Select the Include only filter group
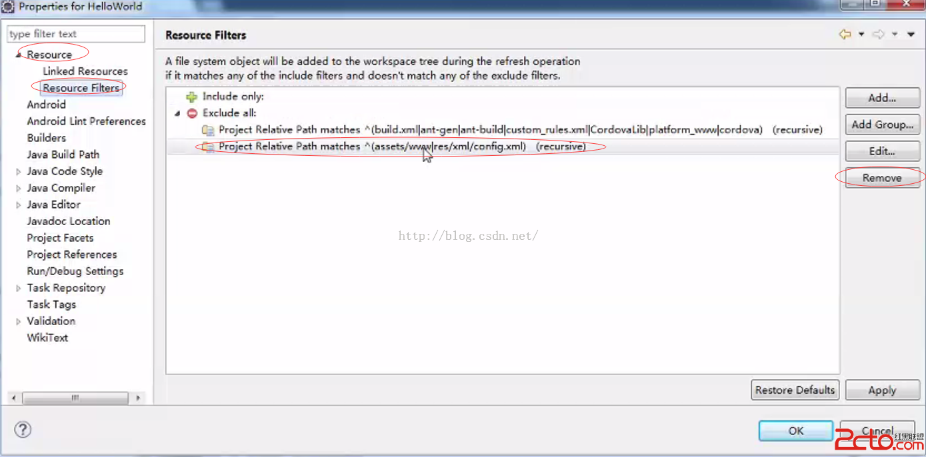This screenshot has width=926, height=457. [233, 97]
